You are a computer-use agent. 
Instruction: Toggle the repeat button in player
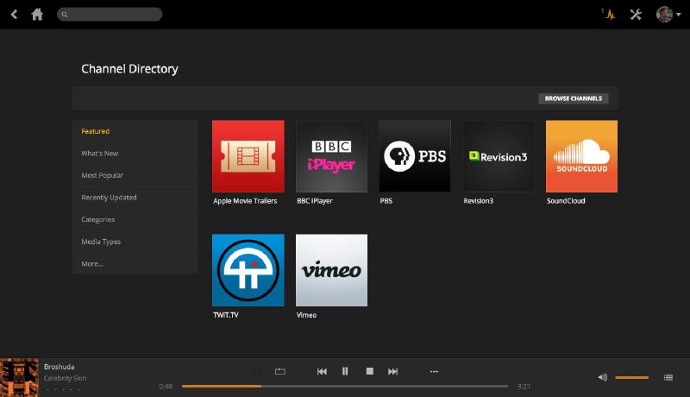tap(280, 371)
